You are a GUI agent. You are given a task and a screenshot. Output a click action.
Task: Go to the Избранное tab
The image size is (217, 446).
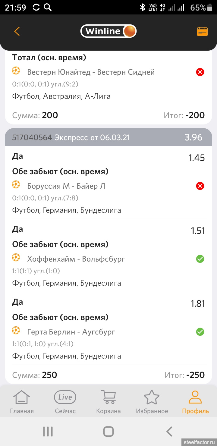pyautogui.click(x=152, y=402)
